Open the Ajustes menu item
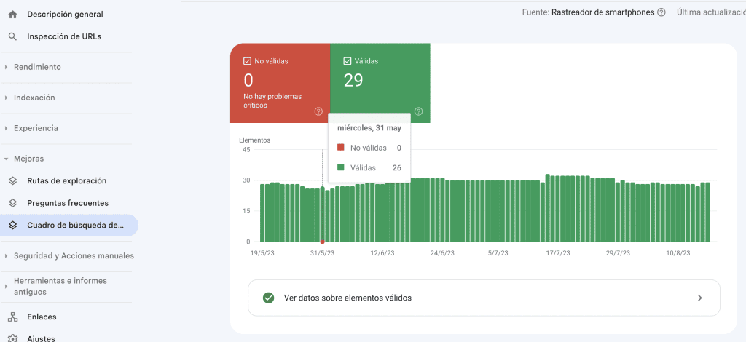Screen dimensions: 746x342 point(41,338)
